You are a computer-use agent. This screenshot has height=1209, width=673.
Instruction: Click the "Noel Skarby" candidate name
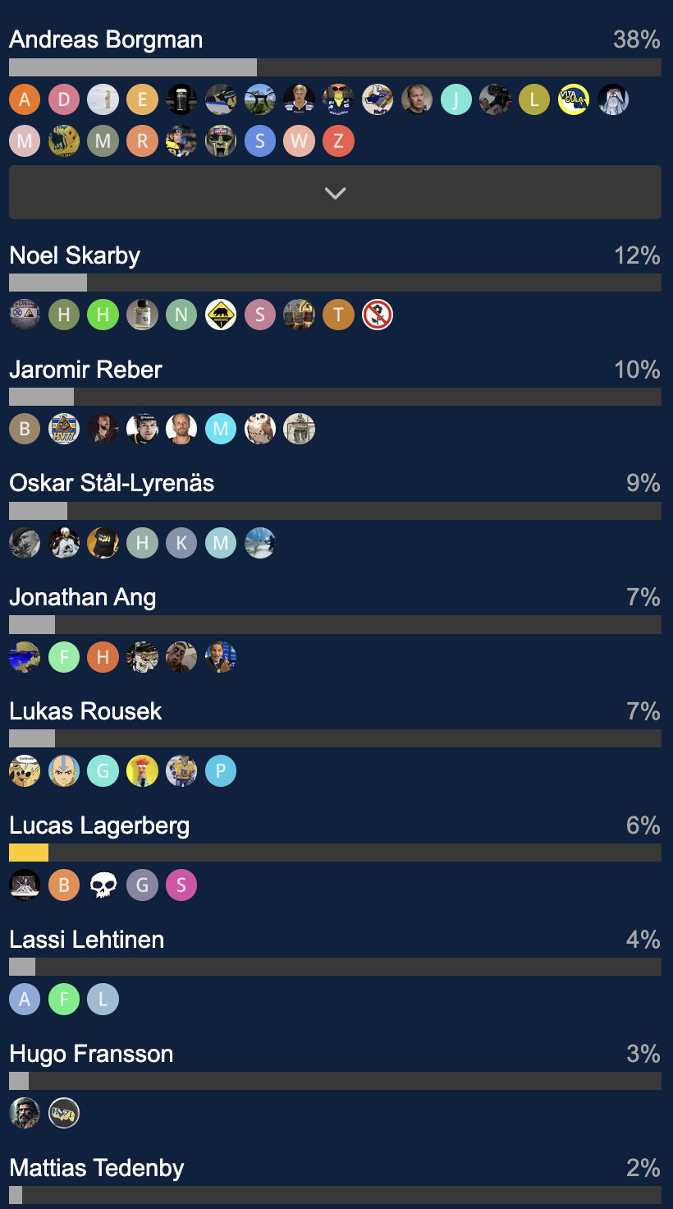[x=75, y=255]
